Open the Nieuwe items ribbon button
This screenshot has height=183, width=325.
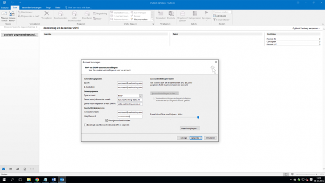(x=12, y=16)
